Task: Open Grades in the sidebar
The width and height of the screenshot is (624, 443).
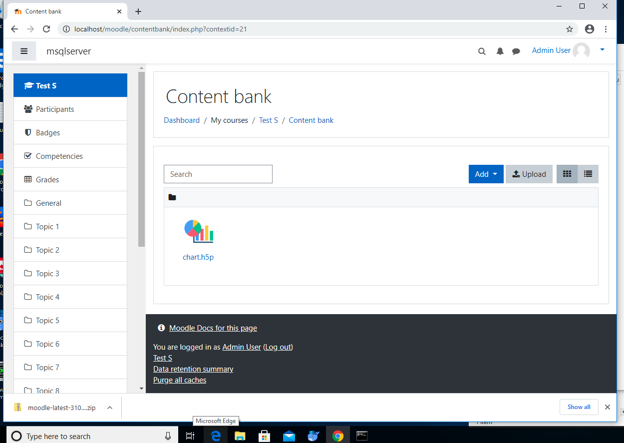Action: [70, 179]
